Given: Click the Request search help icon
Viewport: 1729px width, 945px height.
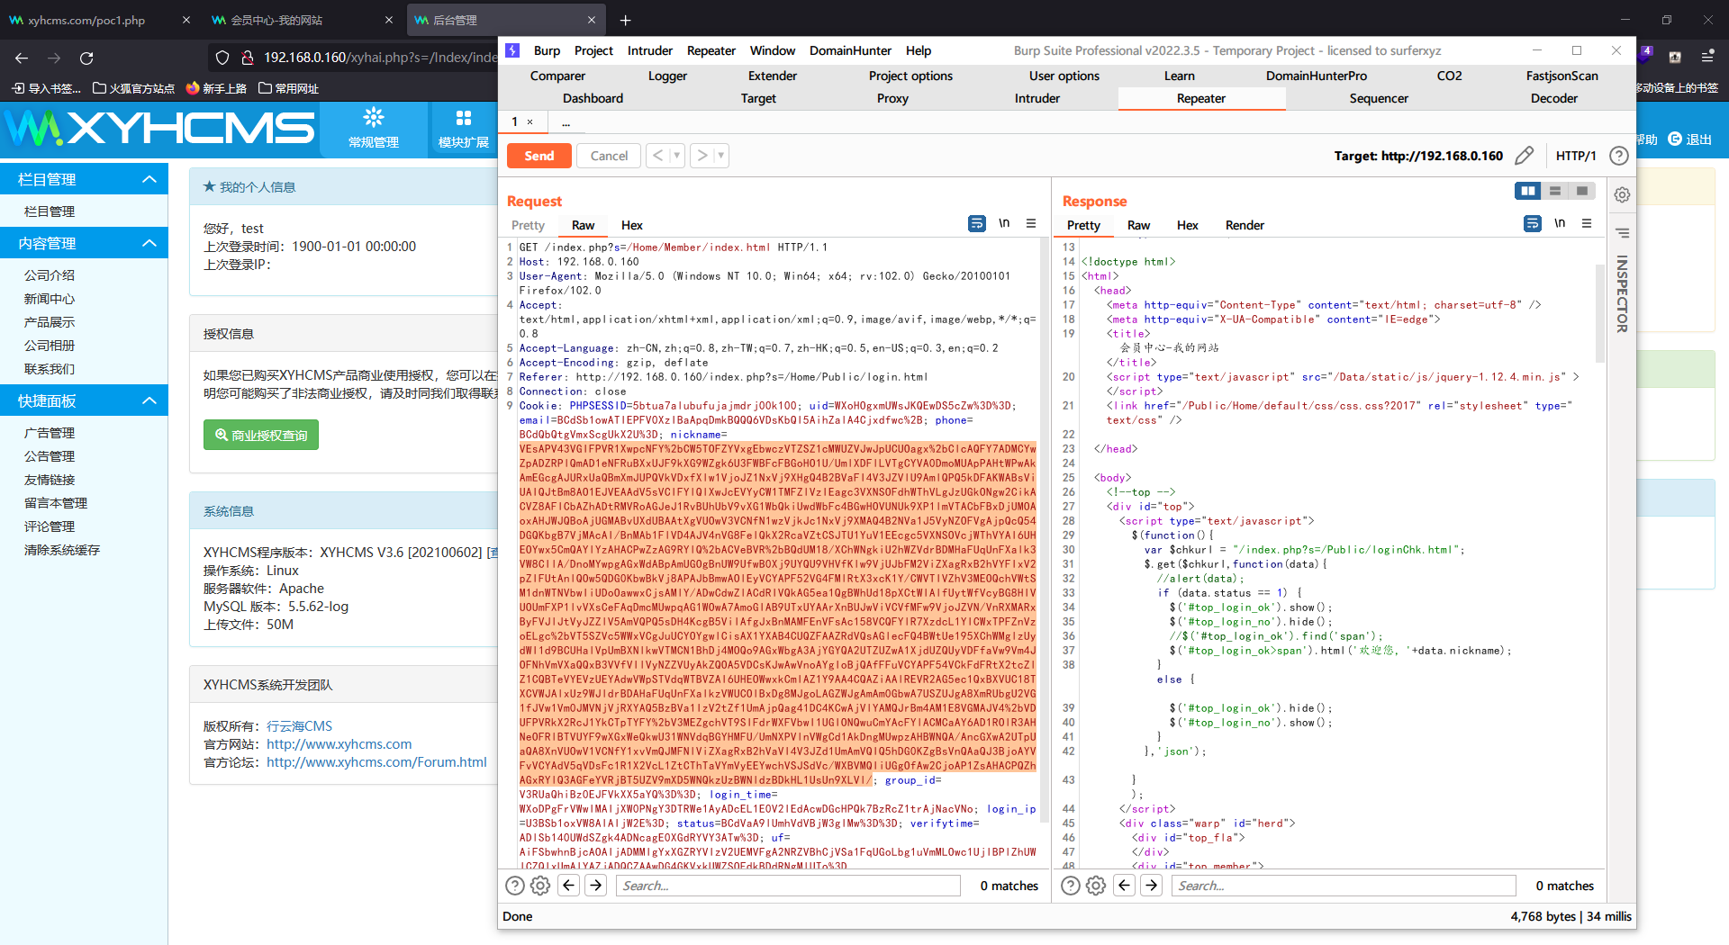Looking at the screenshot, I should pyautogui.click(x=515, y=886).
